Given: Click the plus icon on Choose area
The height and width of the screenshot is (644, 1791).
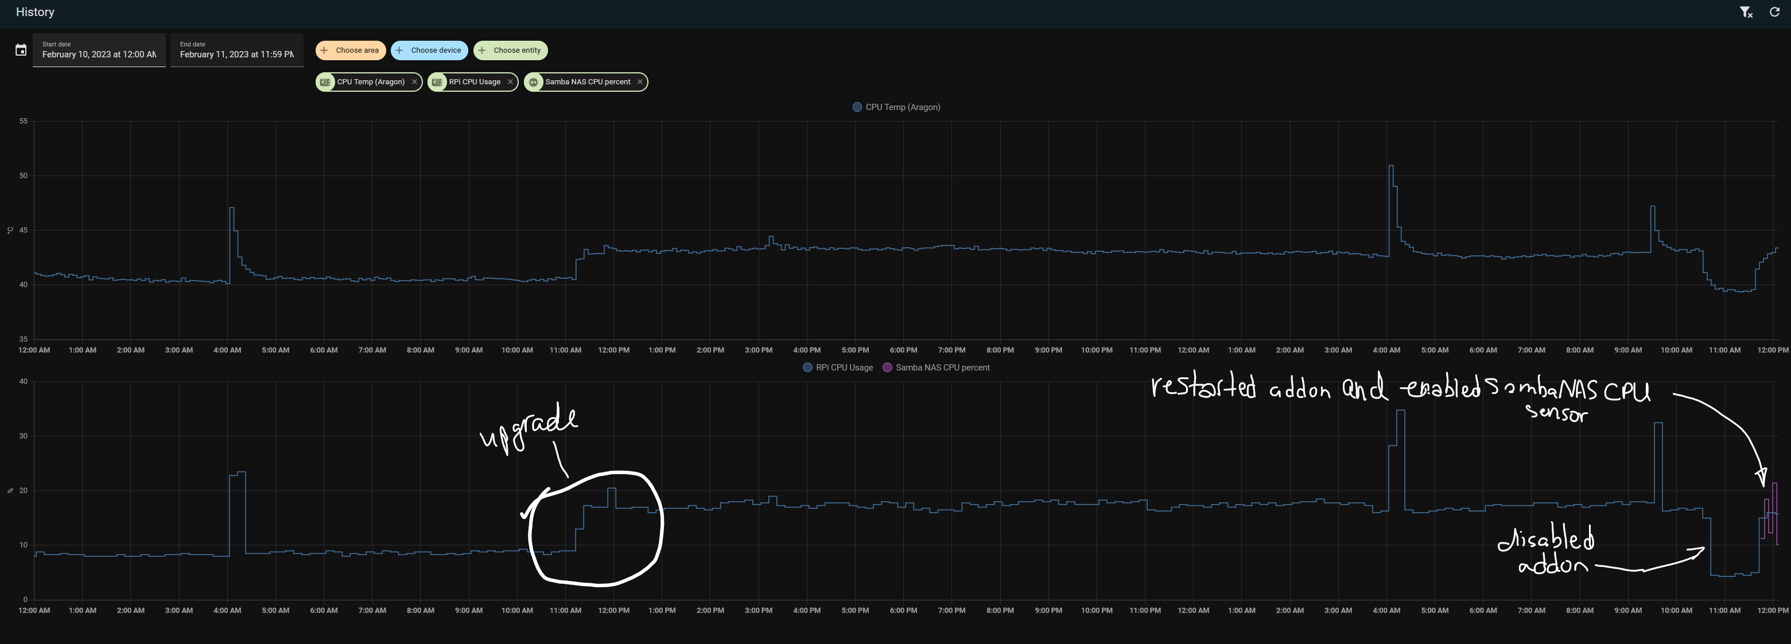Looking at the screenshot, I should (324, 50).
